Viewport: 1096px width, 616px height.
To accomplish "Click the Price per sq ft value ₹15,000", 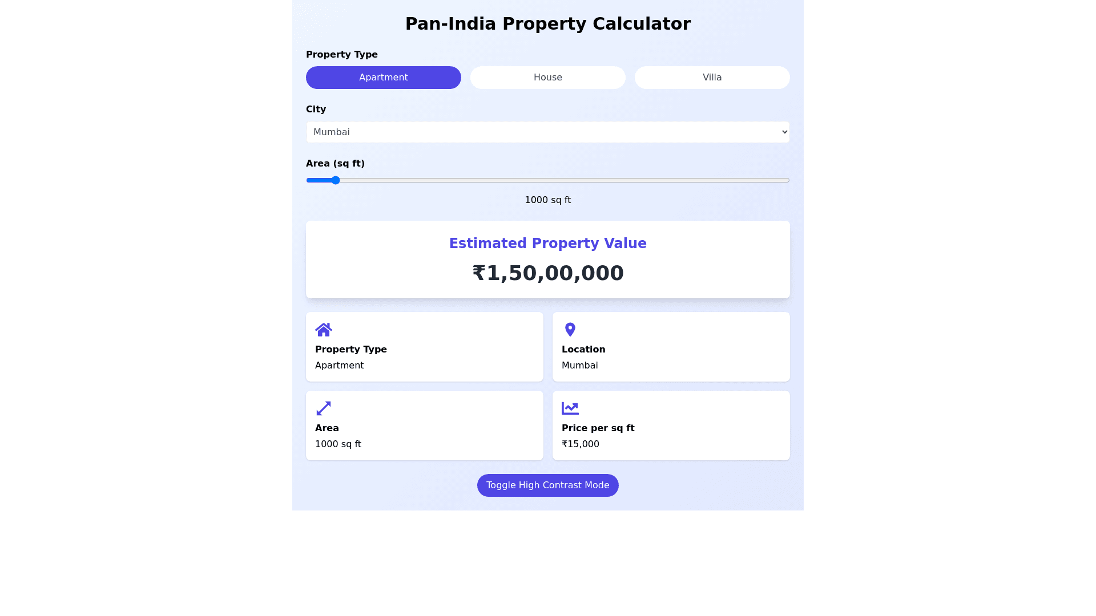I will (x=581, y=444).
